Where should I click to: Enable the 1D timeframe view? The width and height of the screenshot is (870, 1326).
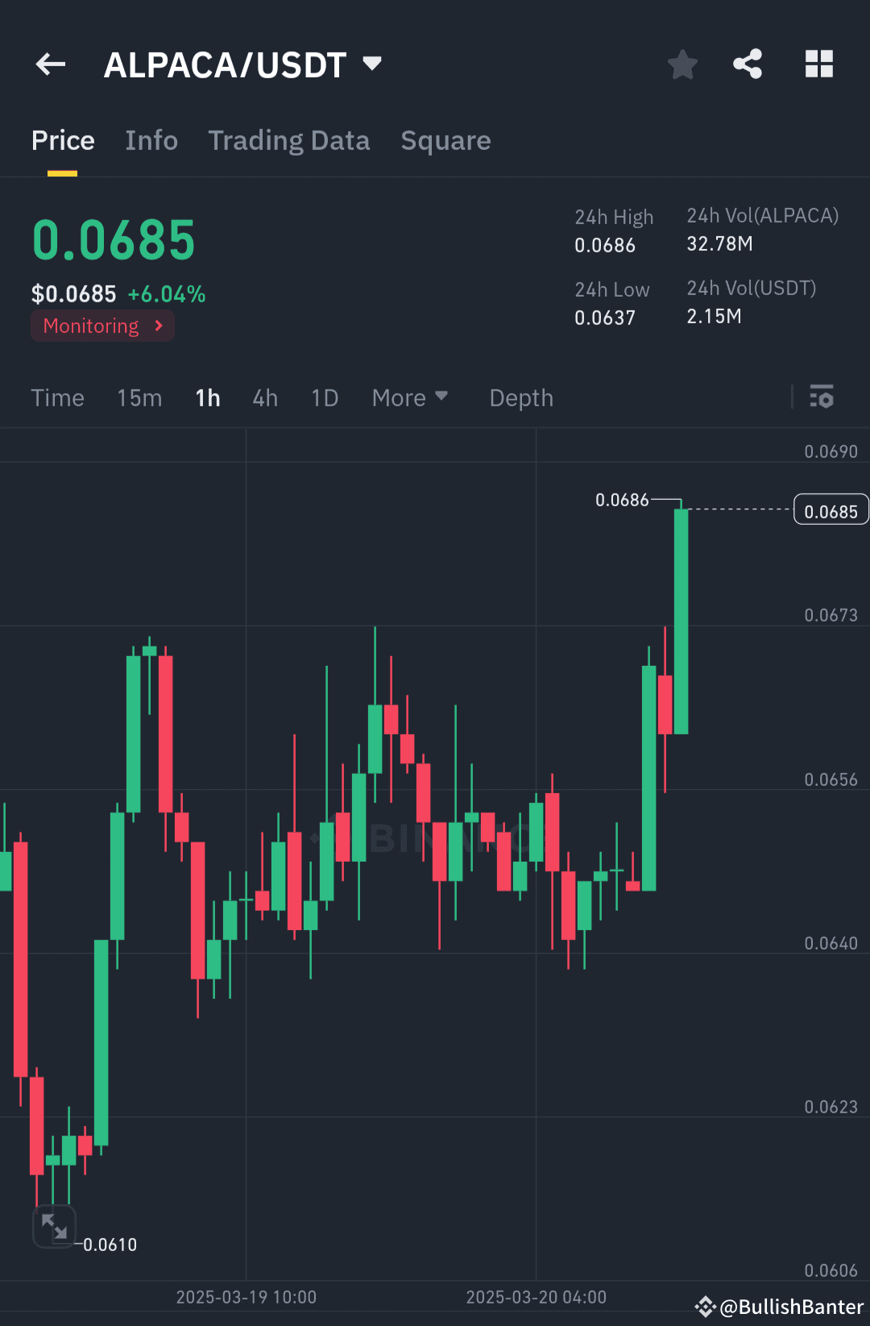[x=324, y=397]
